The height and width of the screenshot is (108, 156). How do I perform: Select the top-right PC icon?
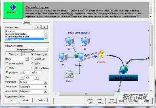point(85,41)
